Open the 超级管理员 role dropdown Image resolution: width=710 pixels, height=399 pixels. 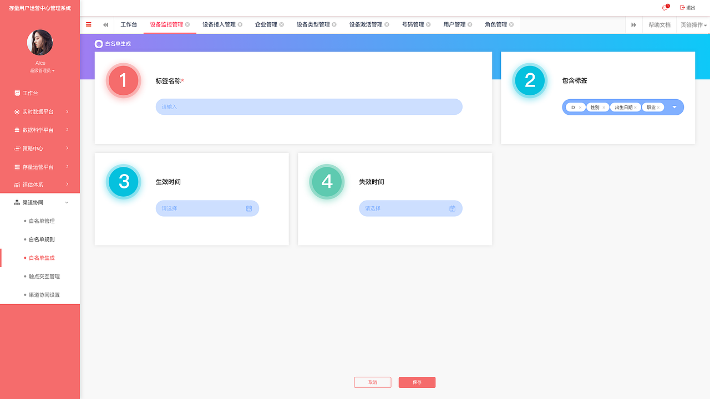pos(42,71)
